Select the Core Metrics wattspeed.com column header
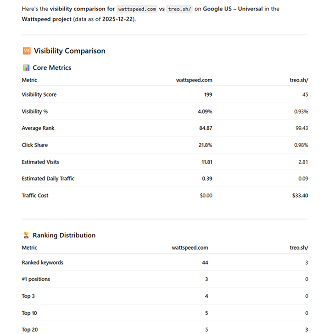 (x=194, y=80)
